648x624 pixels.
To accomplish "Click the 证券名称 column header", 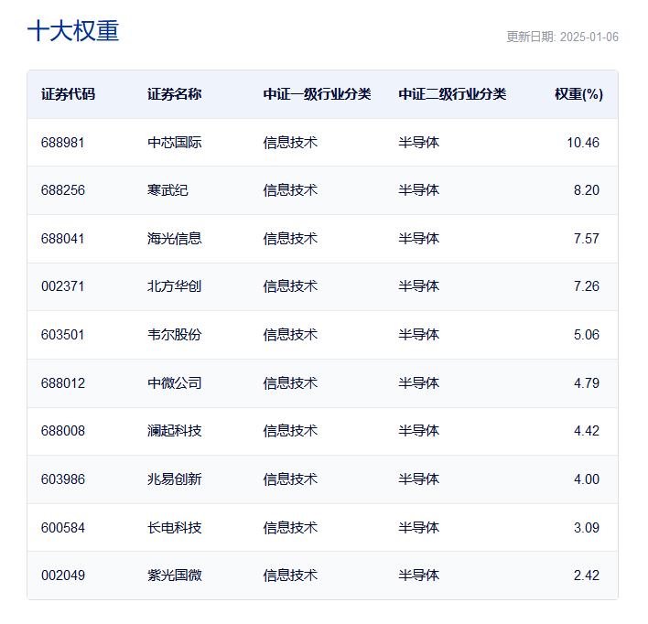I will (x=174, y=94).
